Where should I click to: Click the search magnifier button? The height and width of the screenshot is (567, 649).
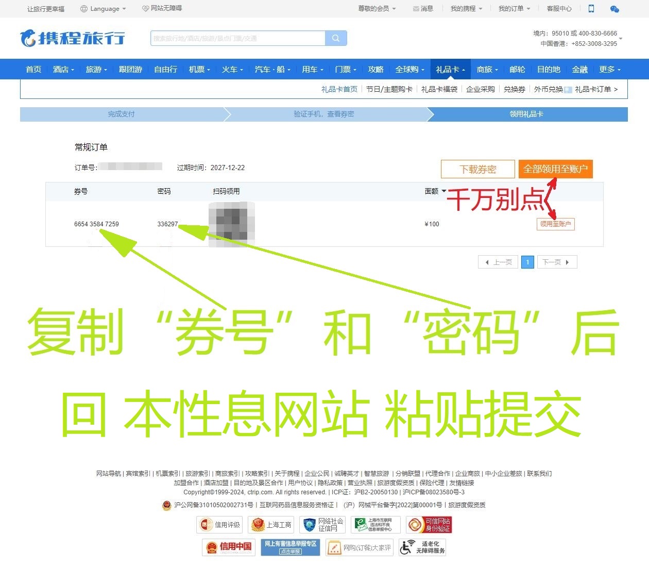coord(336,38)
